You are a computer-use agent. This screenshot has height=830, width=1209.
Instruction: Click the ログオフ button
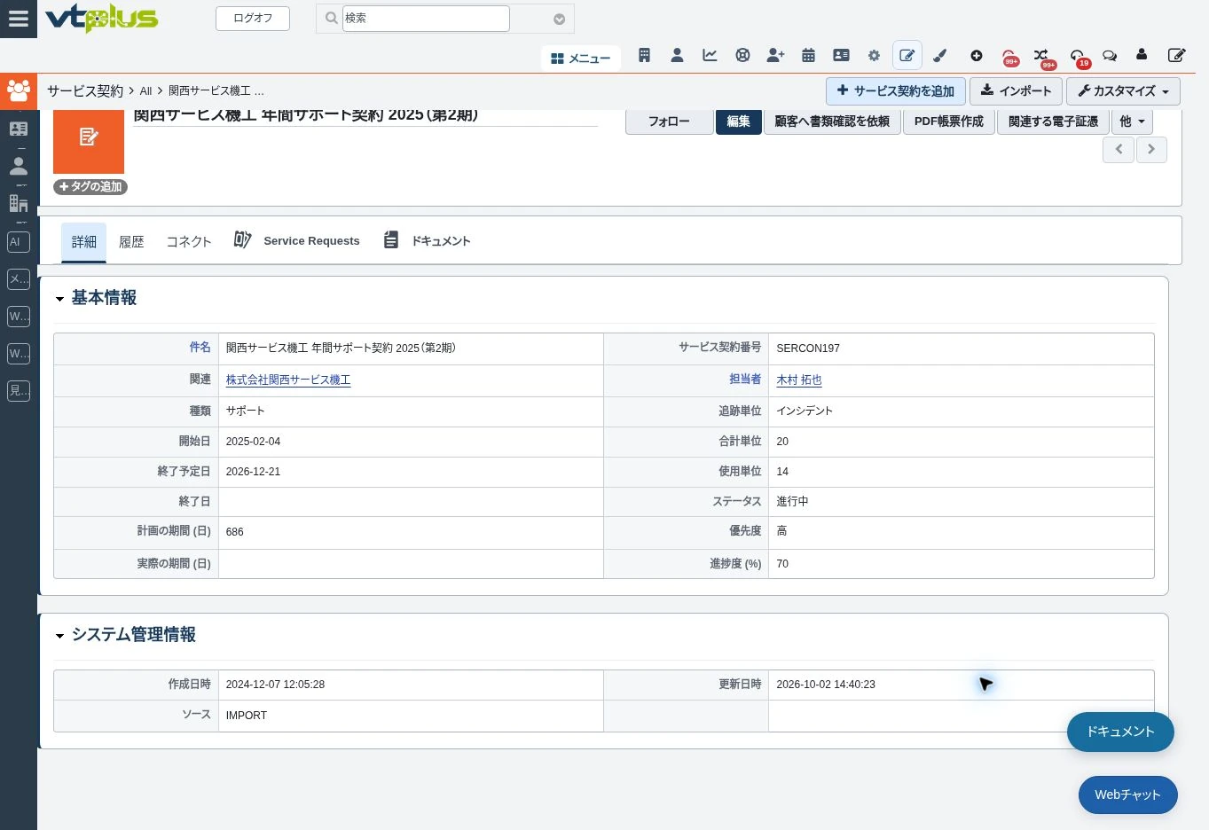pos(253,19)
